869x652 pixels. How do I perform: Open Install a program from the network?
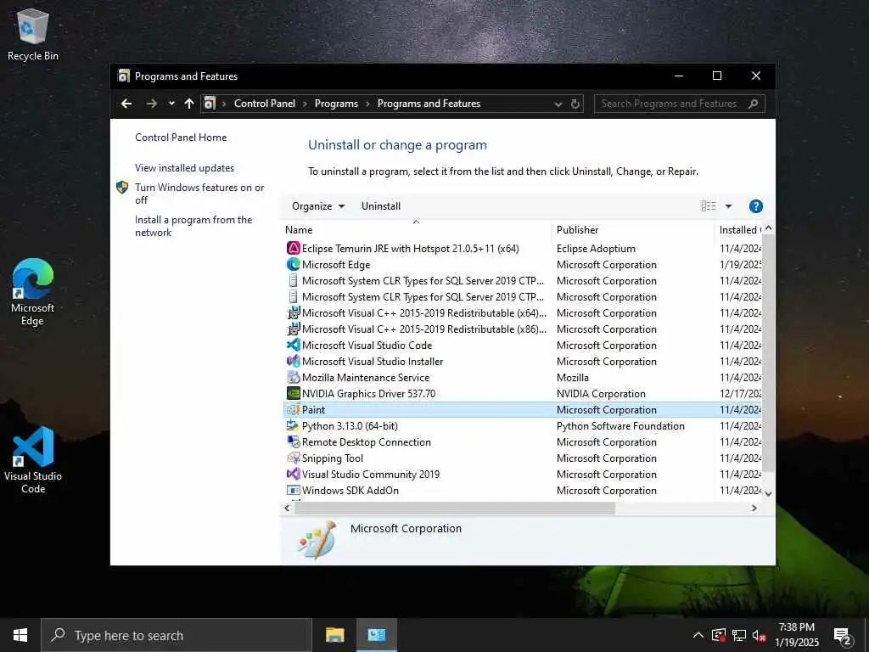point(193,226)
